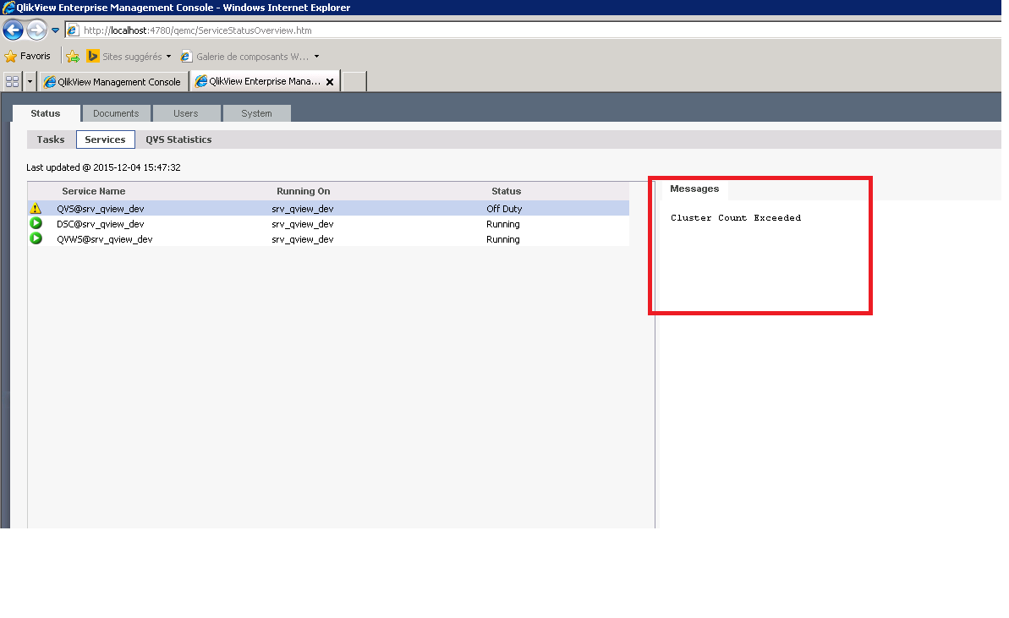This screenshot has width=1009, height=618.
Task: Select the Services sub-tab
Action: [106, 139]
